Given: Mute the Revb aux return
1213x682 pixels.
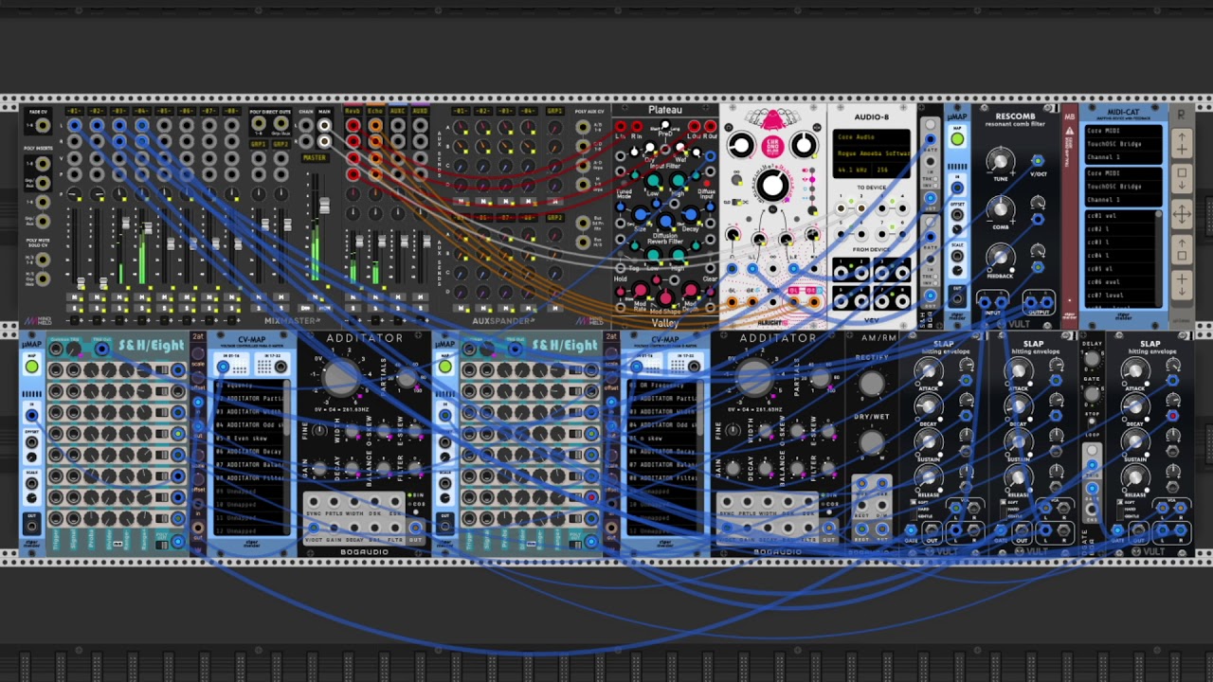Looking at the screenshot, I should coord(353,298).
